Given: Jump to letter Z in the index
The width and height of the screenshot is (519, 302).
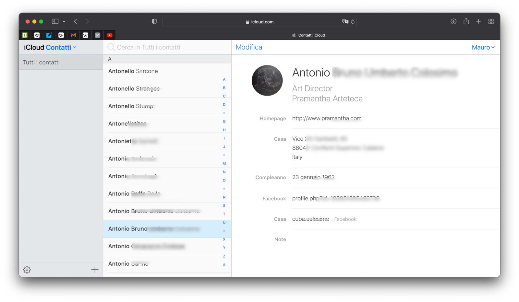Looking at the screenshot, I should tap(224, 256).
